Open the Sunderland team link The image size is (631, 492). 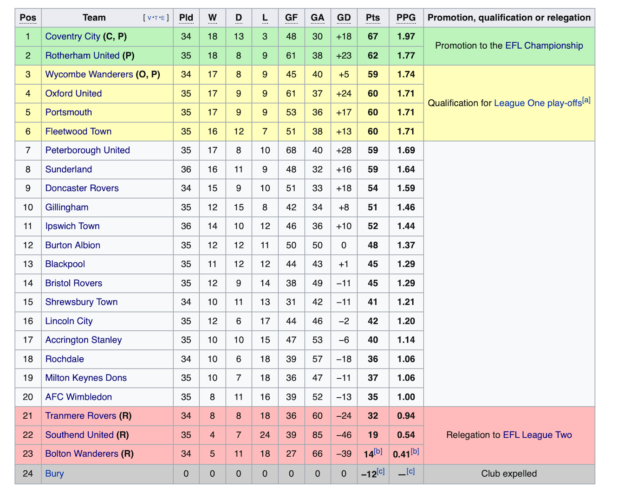point(68,169)
